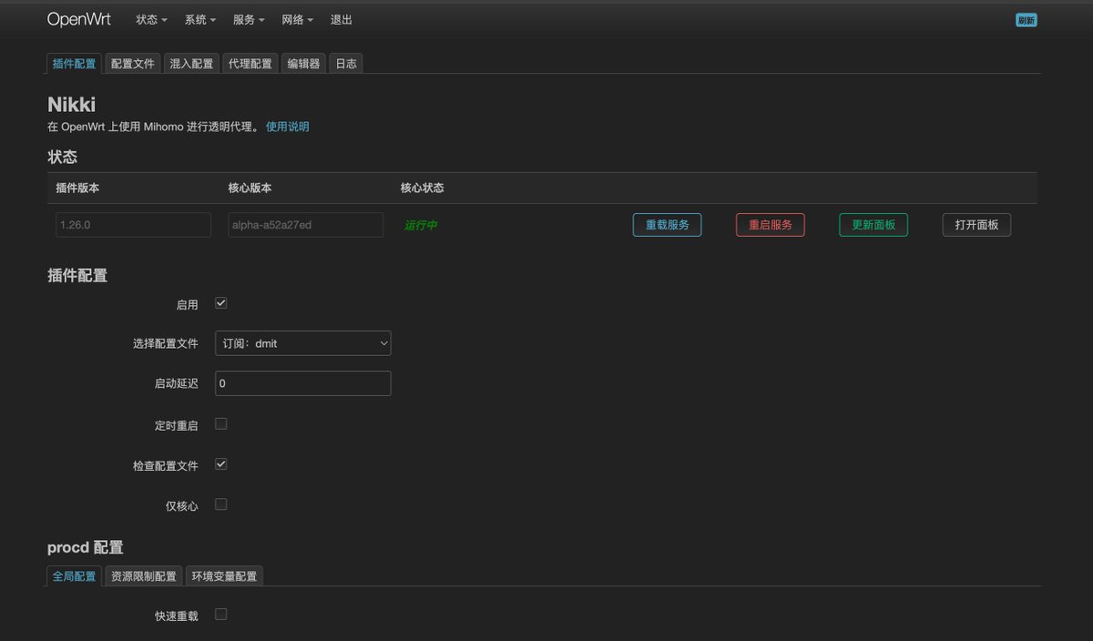The width and height of the screenshot is (1093, 641).
Task: Switch to the 配置文件 tab
Action: point(133,64)
